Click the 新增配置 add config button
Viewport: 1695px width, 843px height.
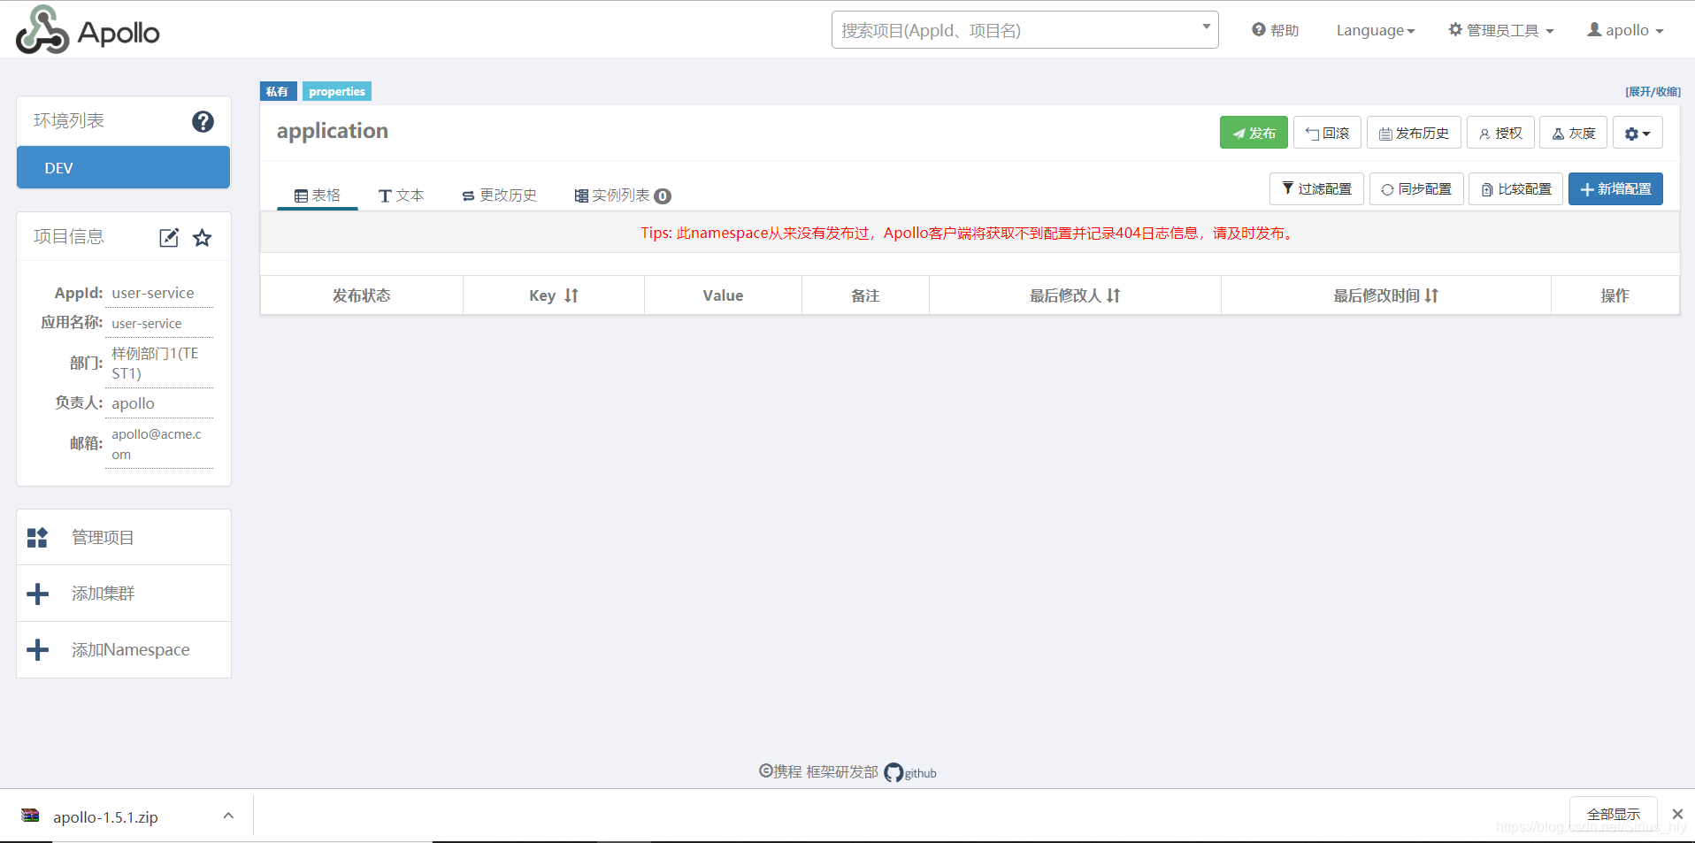(1615, 188)
